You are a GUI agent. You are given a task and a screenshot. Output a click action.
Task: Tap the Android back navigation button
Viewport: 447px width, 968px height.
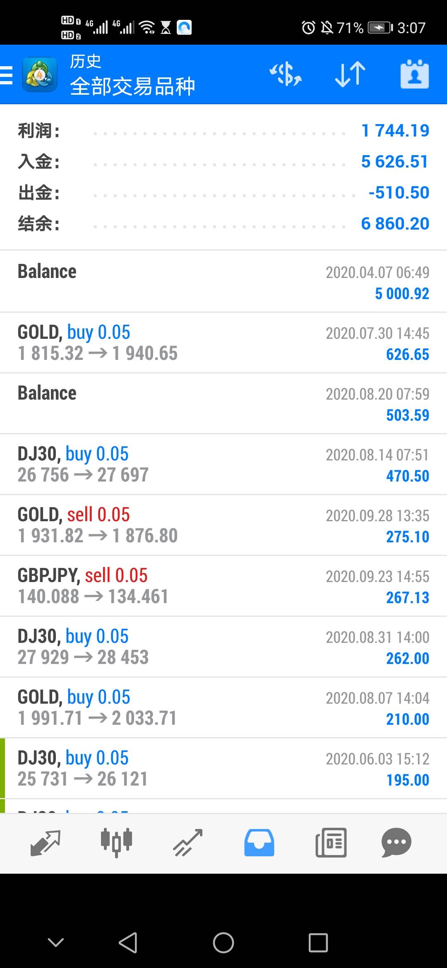[x=128, y=943]
